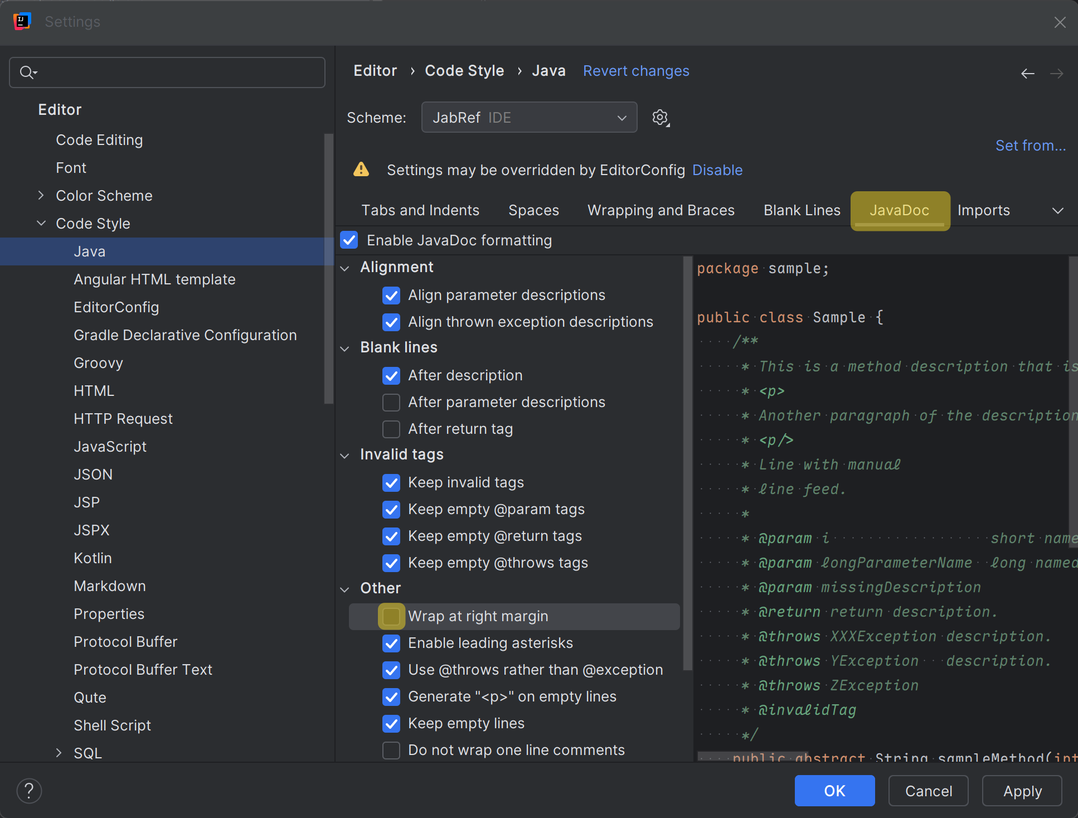Select Protocol Buffer Text code style
The image size is (1078, 818).
(x=143, y=670)
